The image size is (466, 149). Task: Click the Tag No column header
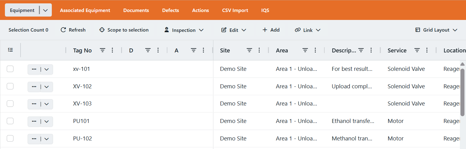(82, 51)
